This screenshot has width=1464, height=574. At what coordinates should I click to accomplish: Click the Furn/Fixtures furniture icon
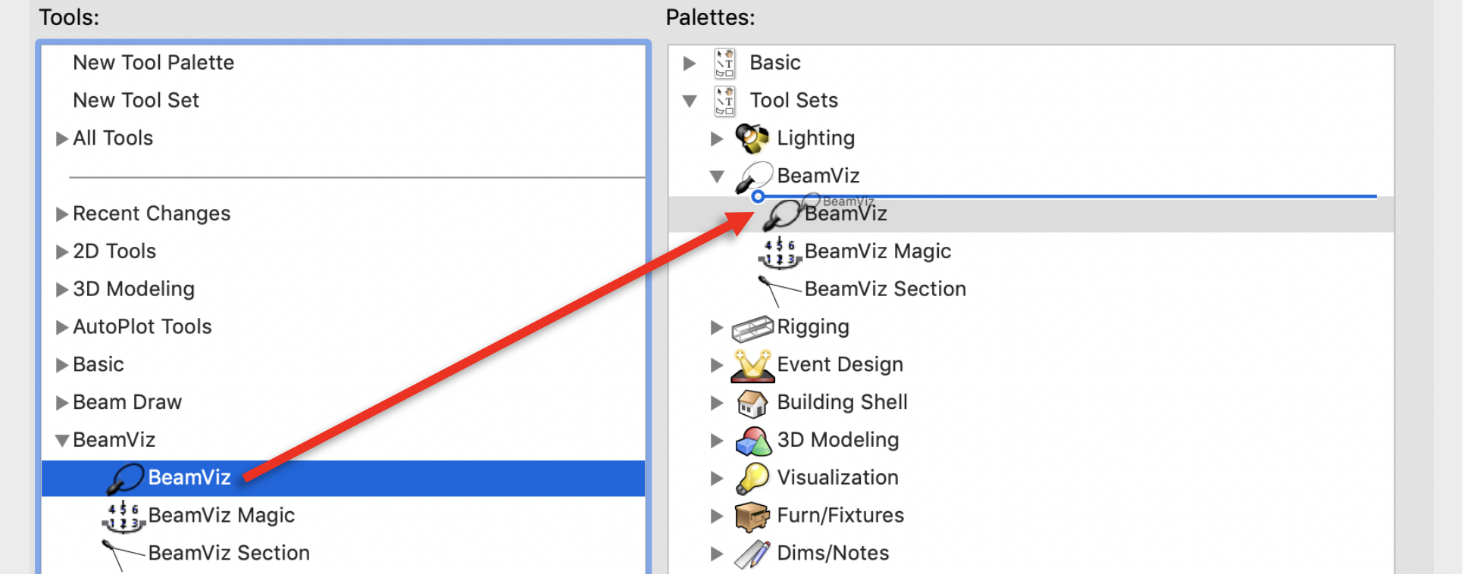752,516
